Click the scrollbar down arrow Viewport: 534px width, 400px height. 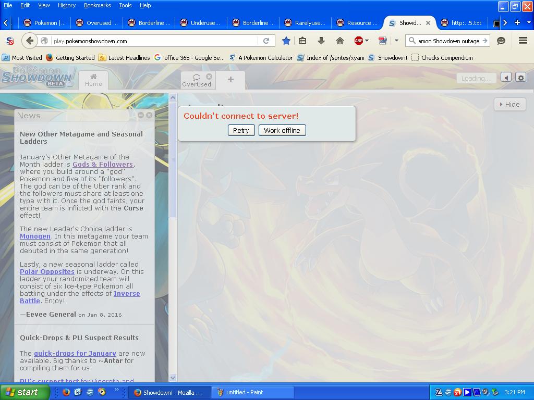click(173, 378)
